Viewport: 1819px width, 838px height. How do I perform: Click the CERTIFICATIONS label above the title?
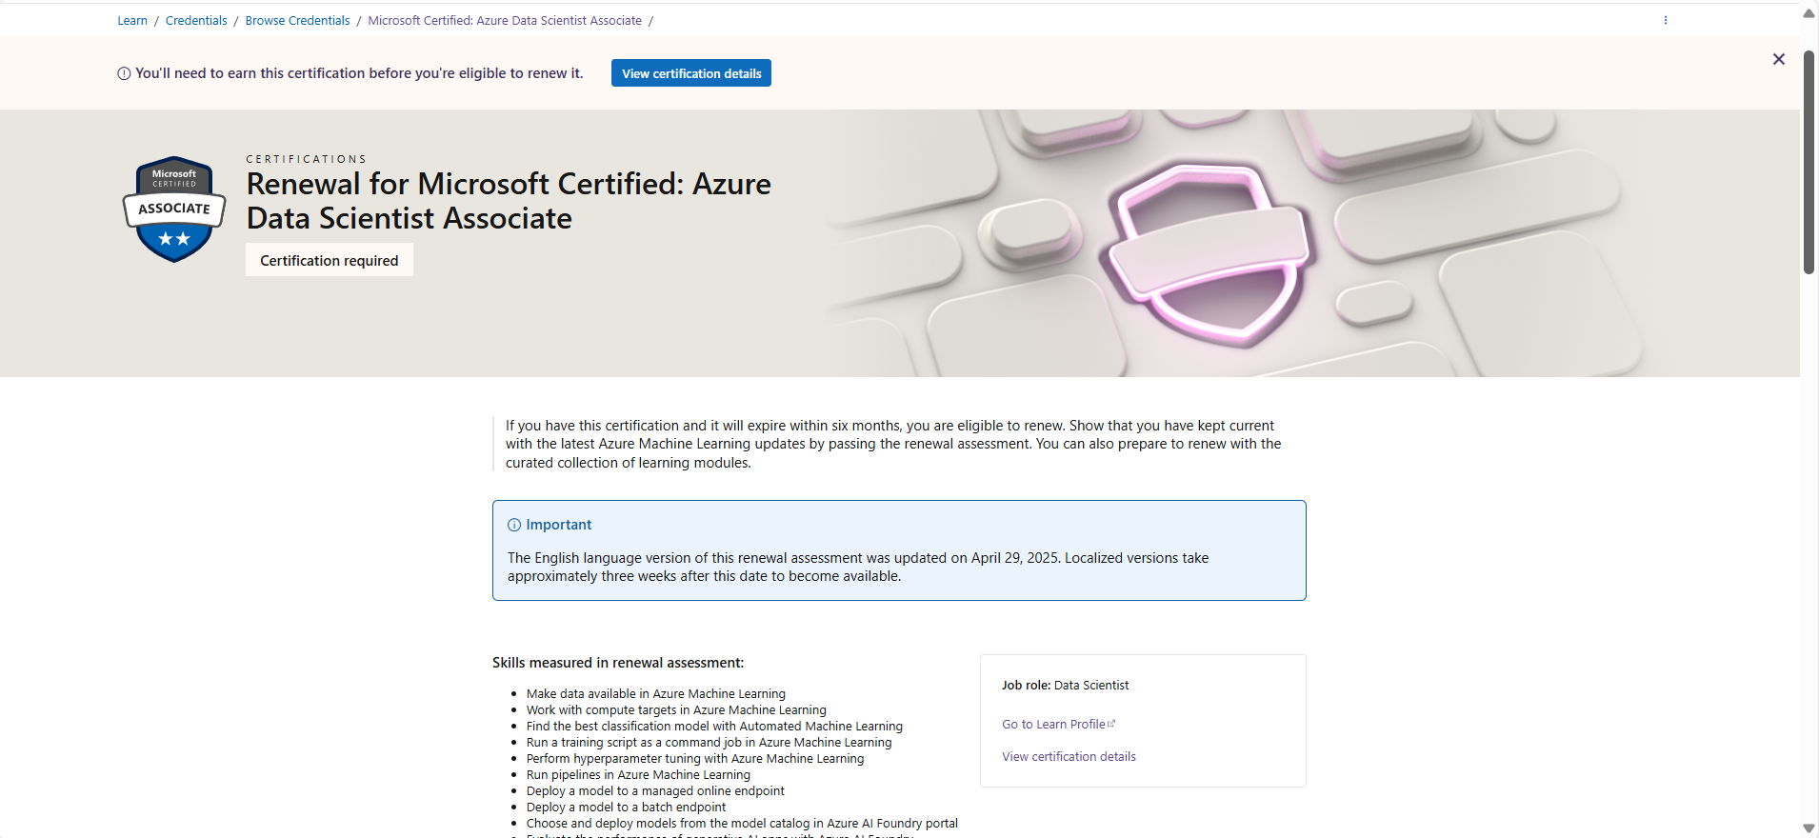point(306,159)
